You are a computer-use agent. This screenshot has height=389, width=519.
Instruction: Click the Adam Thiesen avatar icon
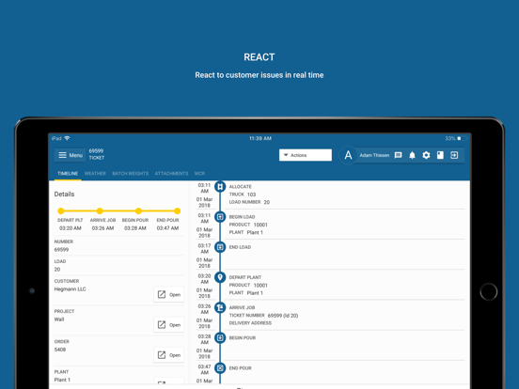click(348, 155)
